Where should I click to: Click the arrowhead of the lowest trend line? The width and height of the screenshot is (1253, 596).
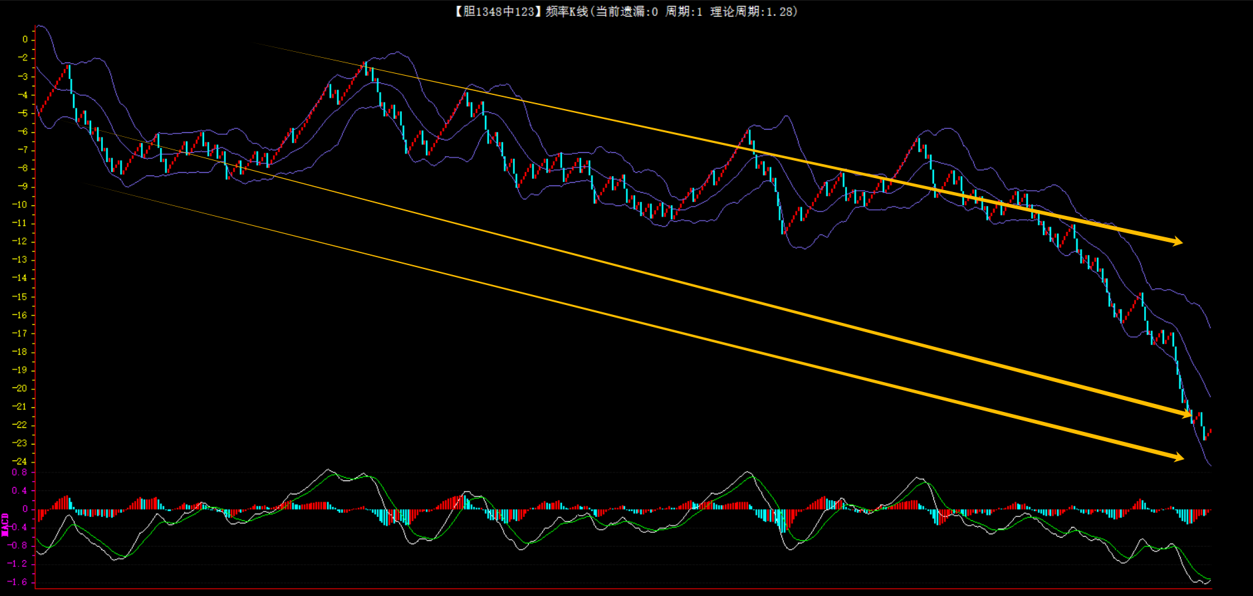pyautogui.click(x=1179, y=457)
